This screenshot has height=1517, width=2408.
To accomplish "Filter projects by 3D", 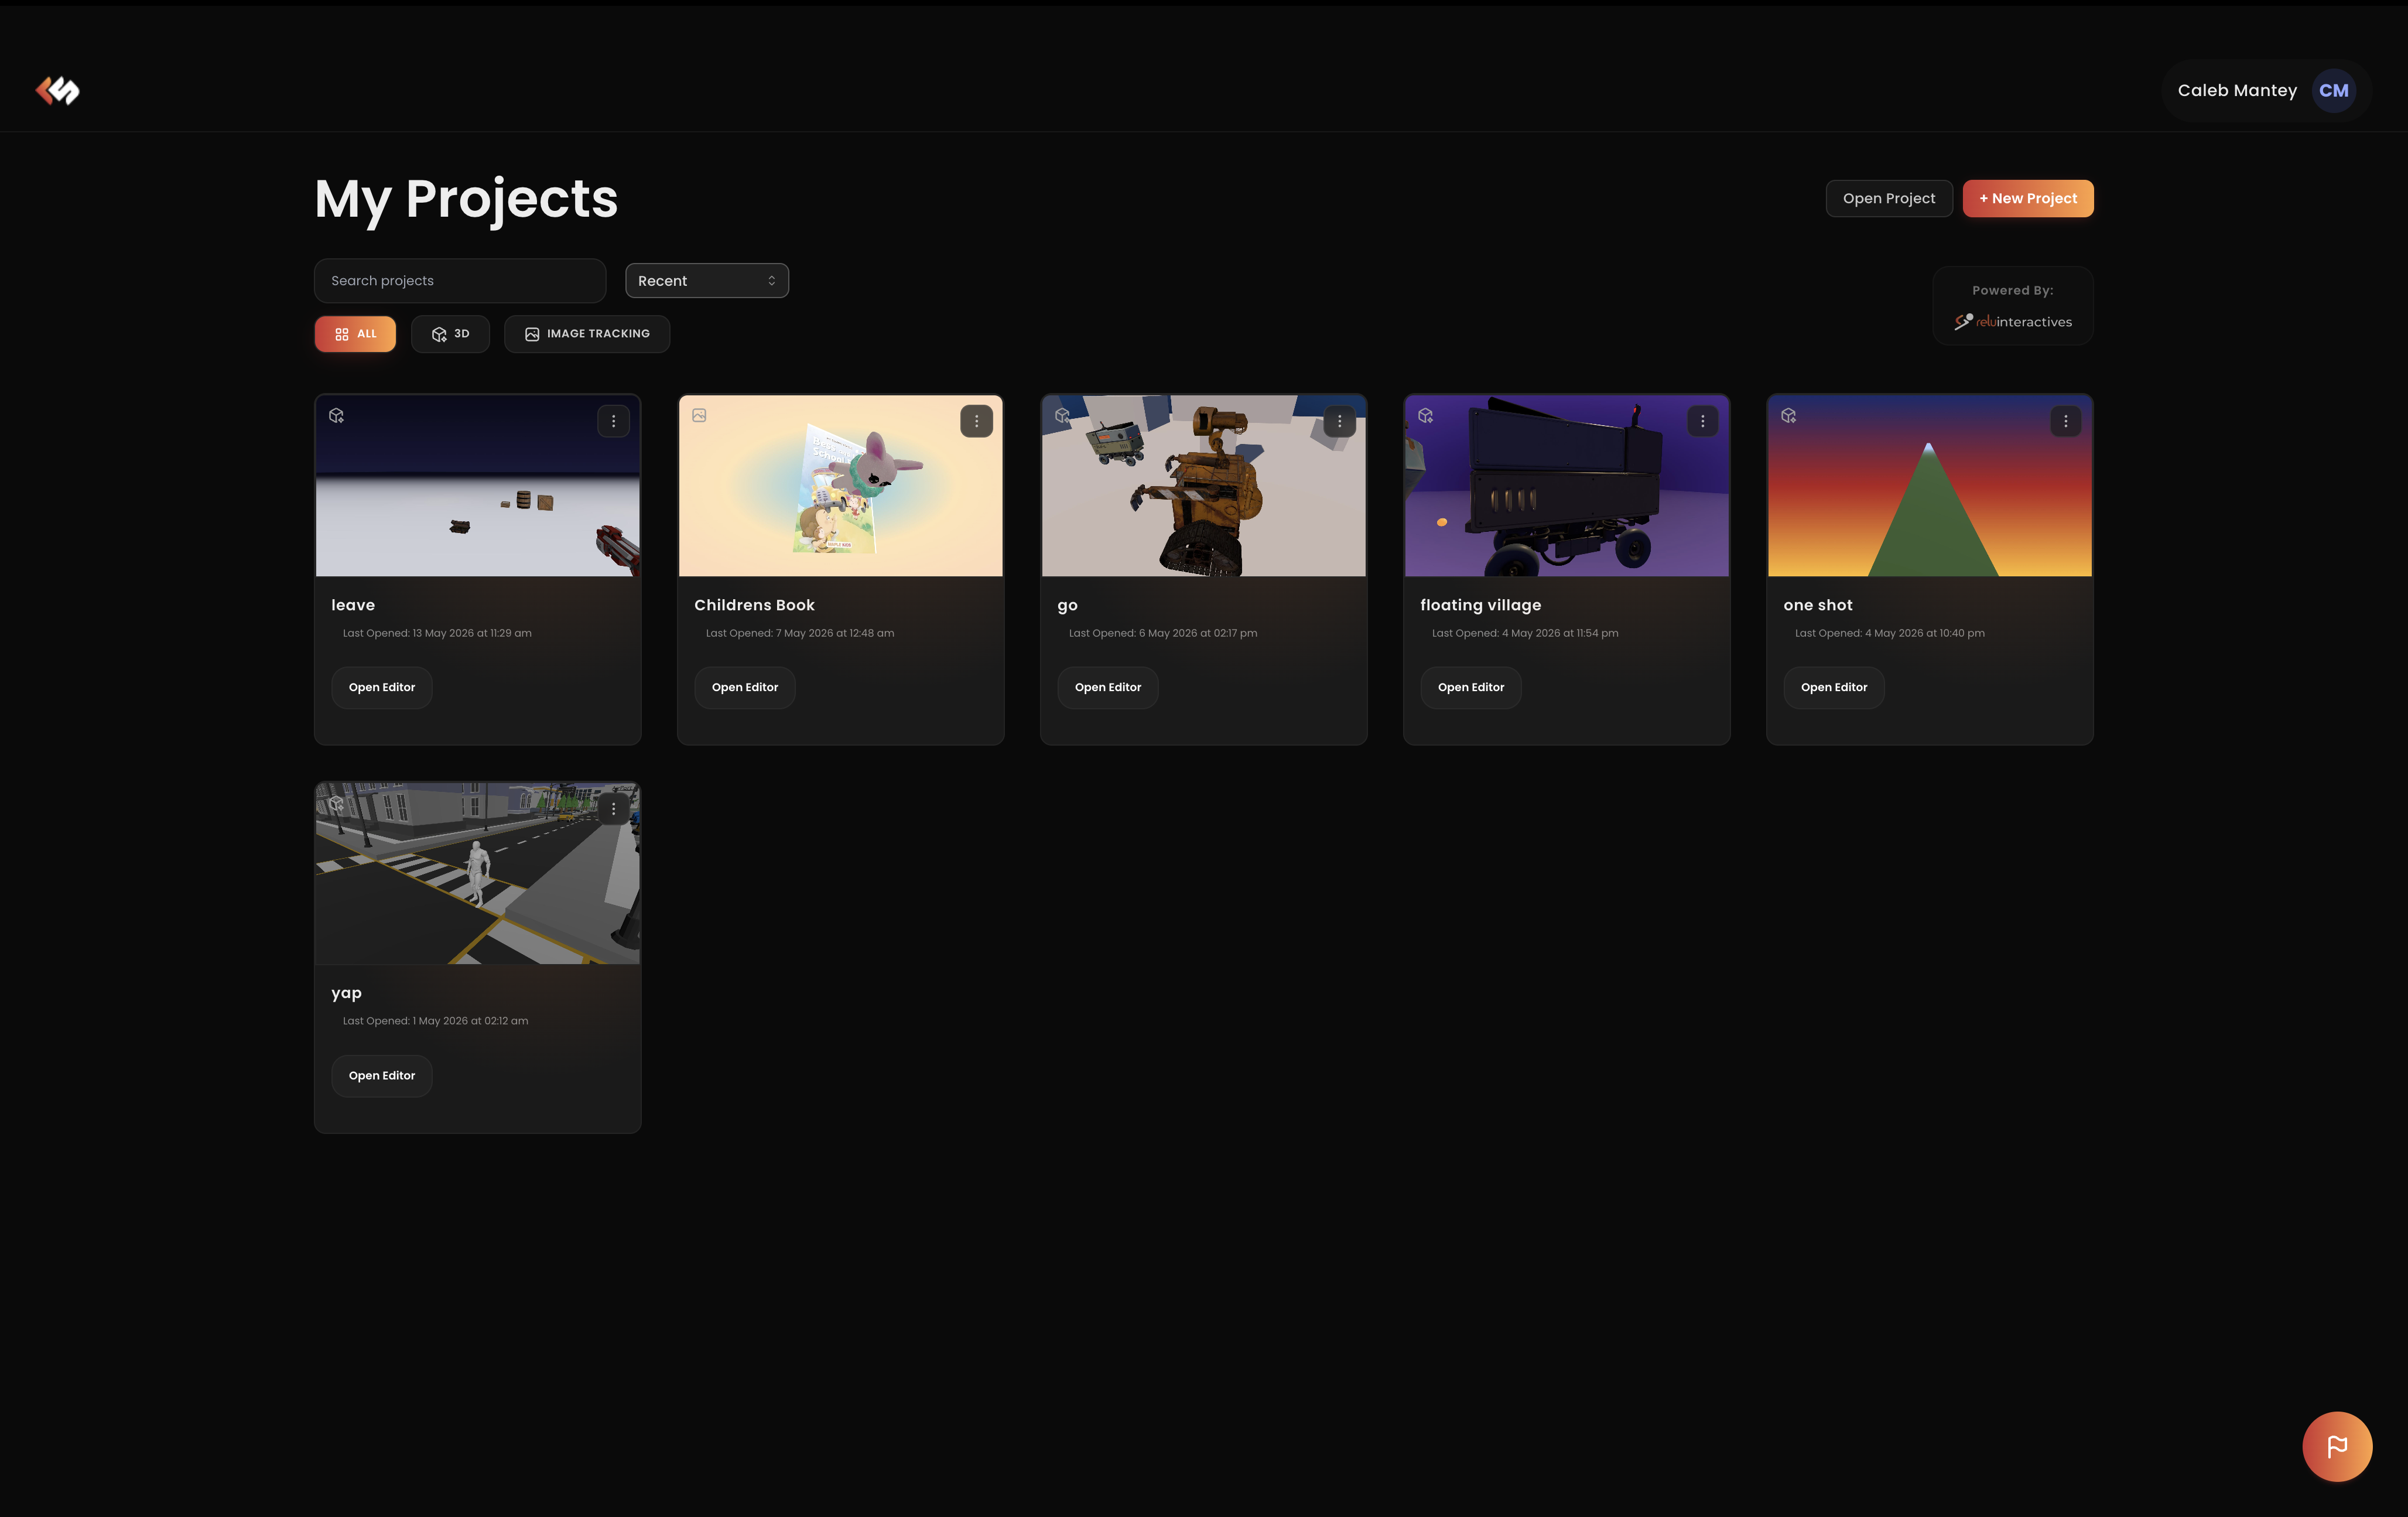I will click(x=450, y=334).
